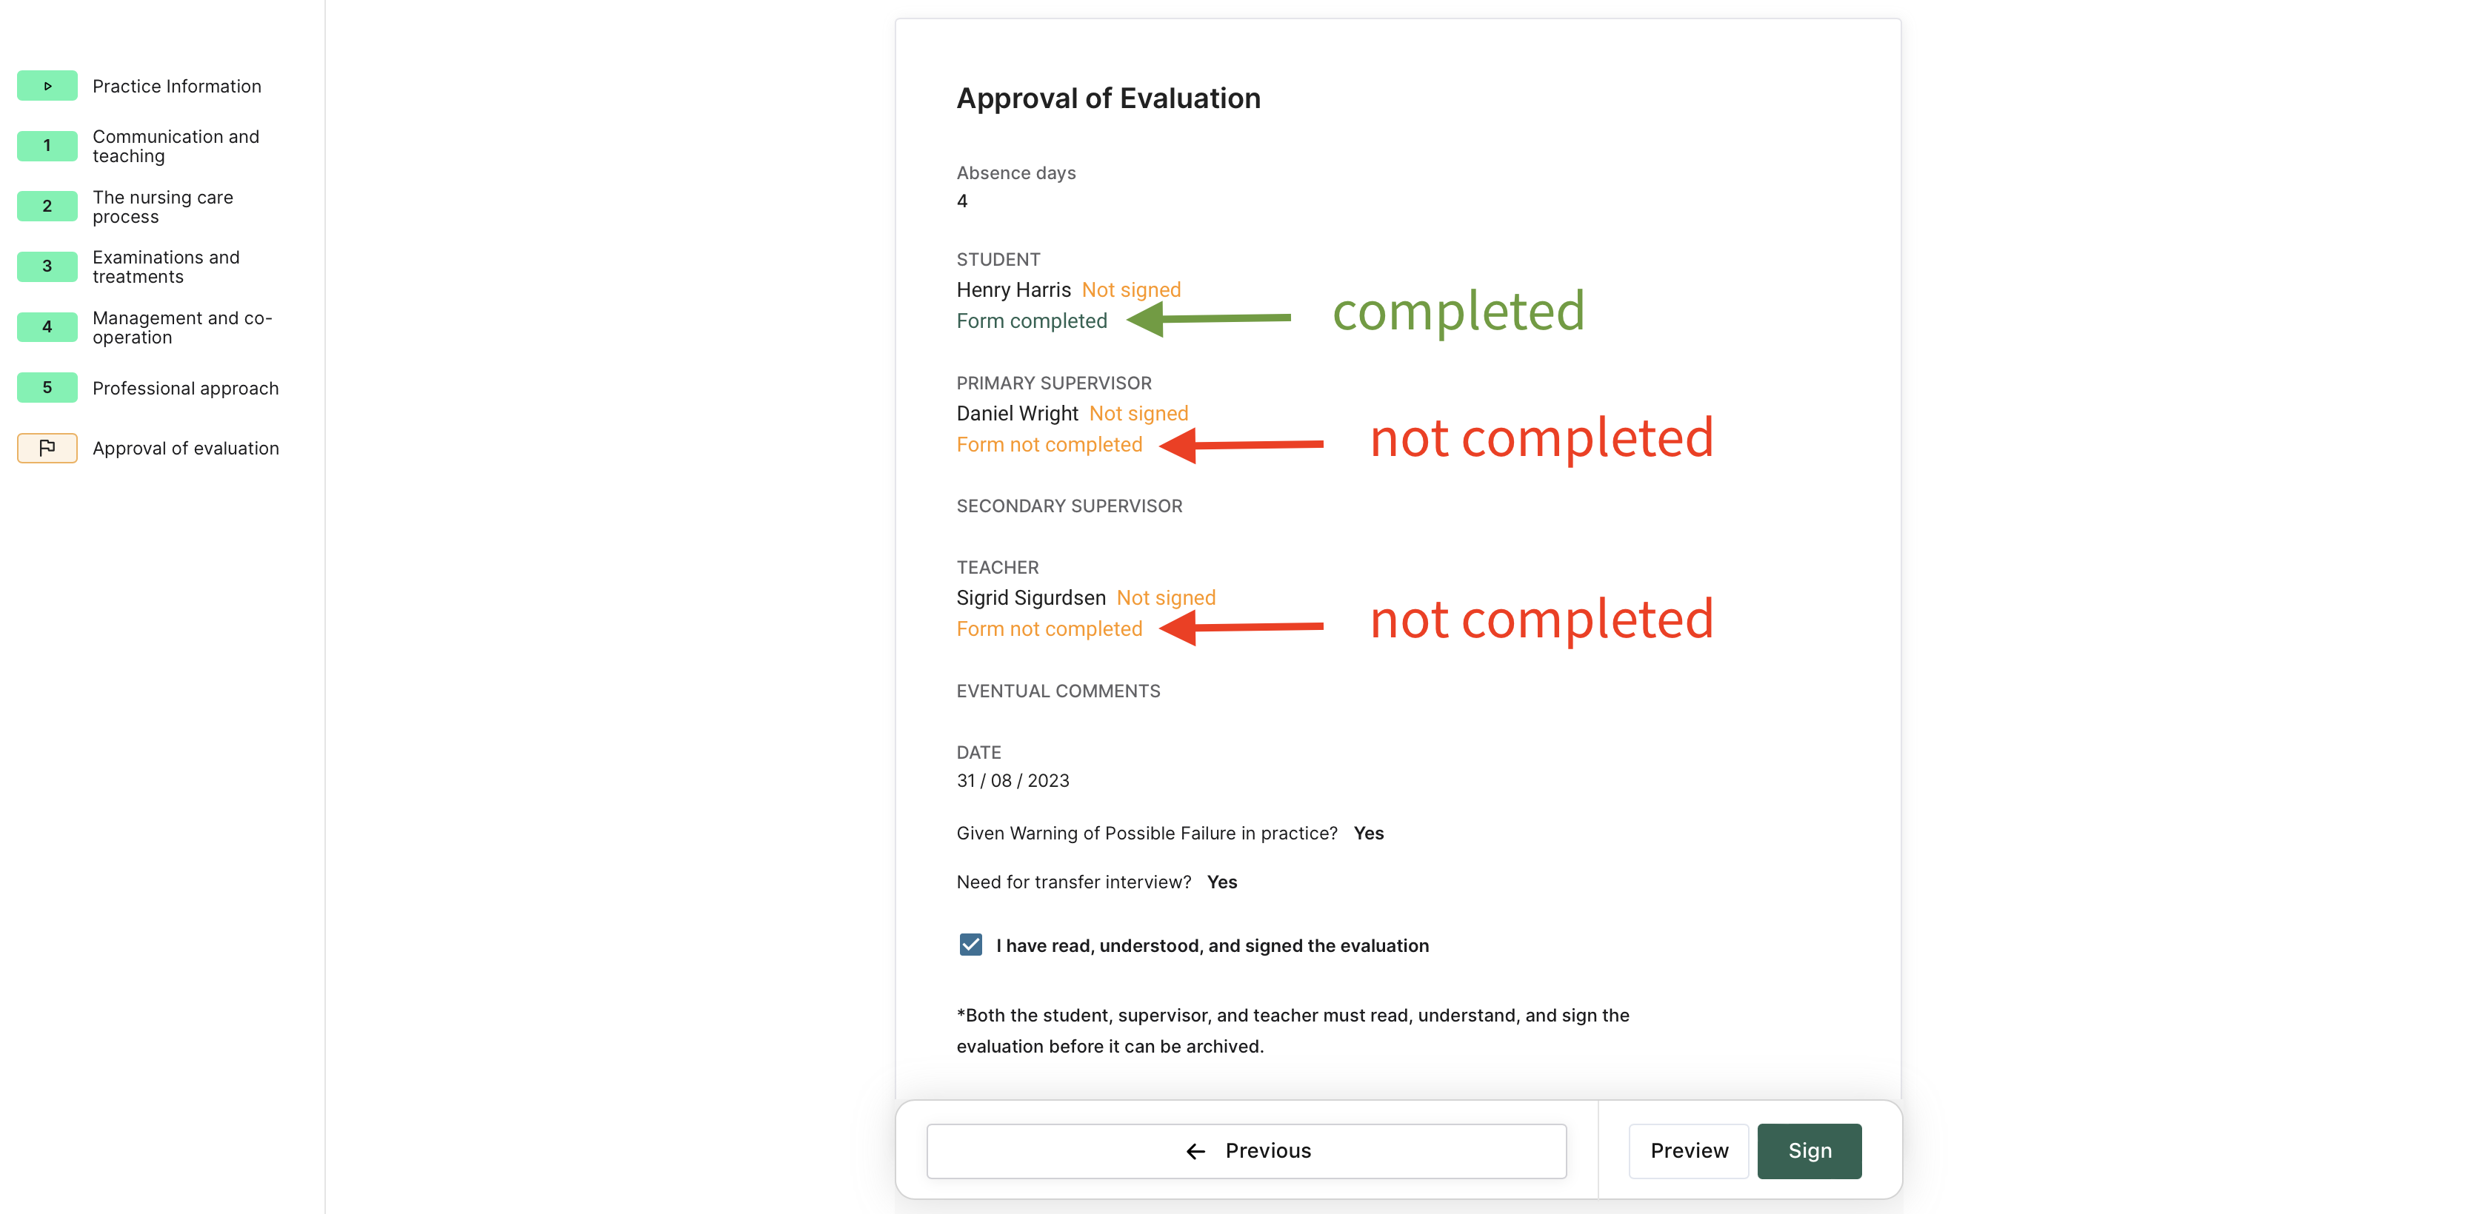Select Approval of evaluation in sidebar

coord(185,448)
